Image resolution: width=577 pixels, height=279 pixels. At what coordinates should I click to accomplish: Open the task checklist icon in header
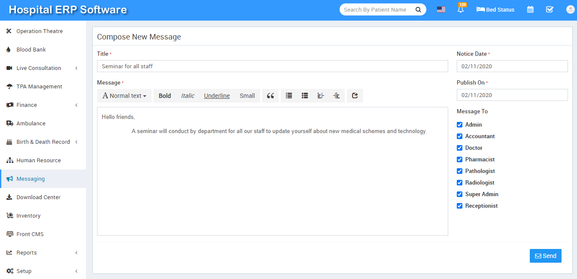tap(550, 9)
